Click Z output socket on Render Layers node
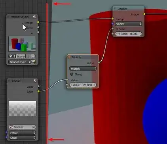This screenshot has width=167, height=144. click(38, 32)
